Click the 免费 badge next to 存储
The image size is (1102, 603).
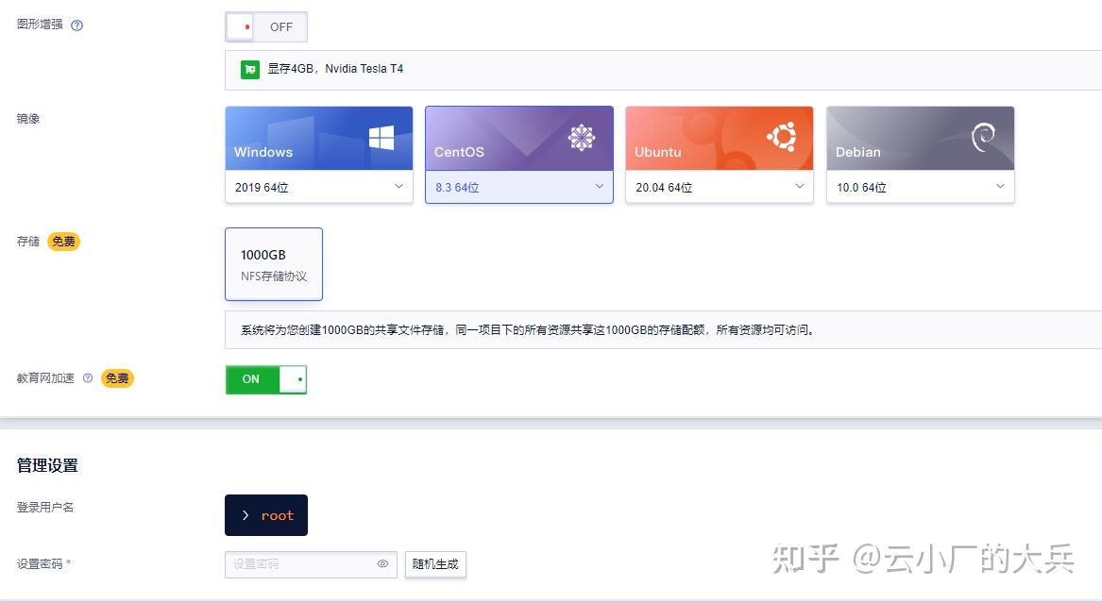[63, 242]
